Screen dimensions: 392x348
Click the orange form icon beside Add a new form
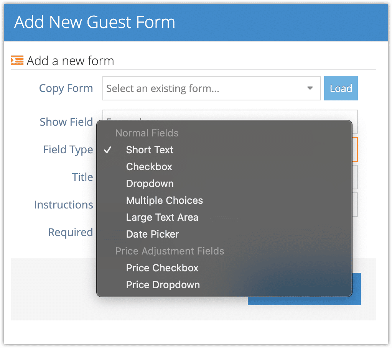[x=17, y=60]
